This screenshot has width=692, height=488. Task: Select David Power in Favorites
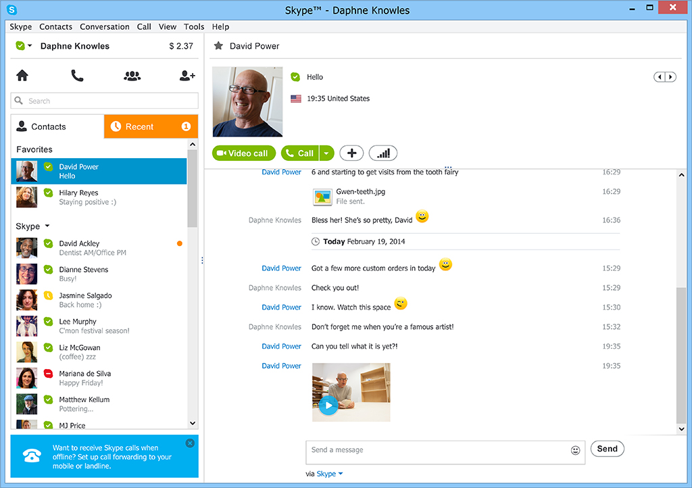99,171
